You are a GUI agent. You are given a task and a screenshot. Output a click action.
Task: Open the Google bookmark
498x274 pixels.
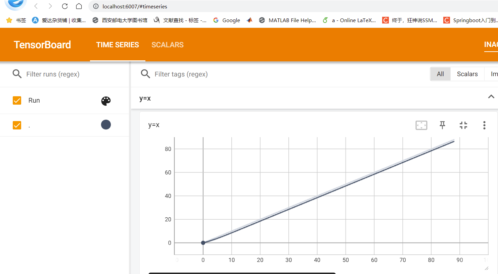point(227,20)
